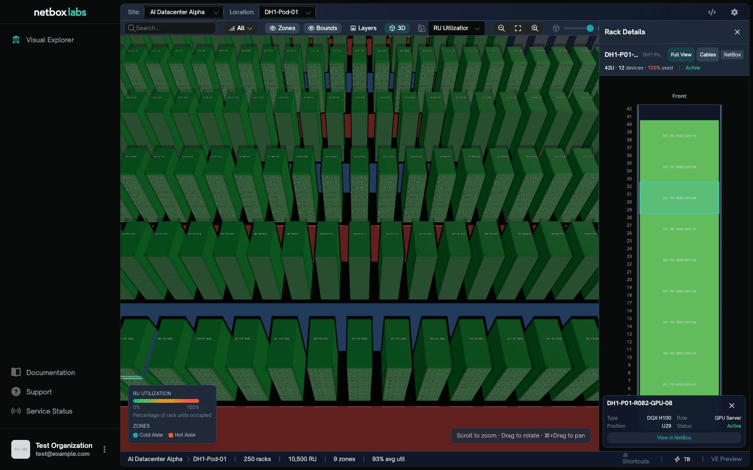This screenshot has width=753, height=470.
Task: Toggle the Layers option
Action: pos(363,28)
